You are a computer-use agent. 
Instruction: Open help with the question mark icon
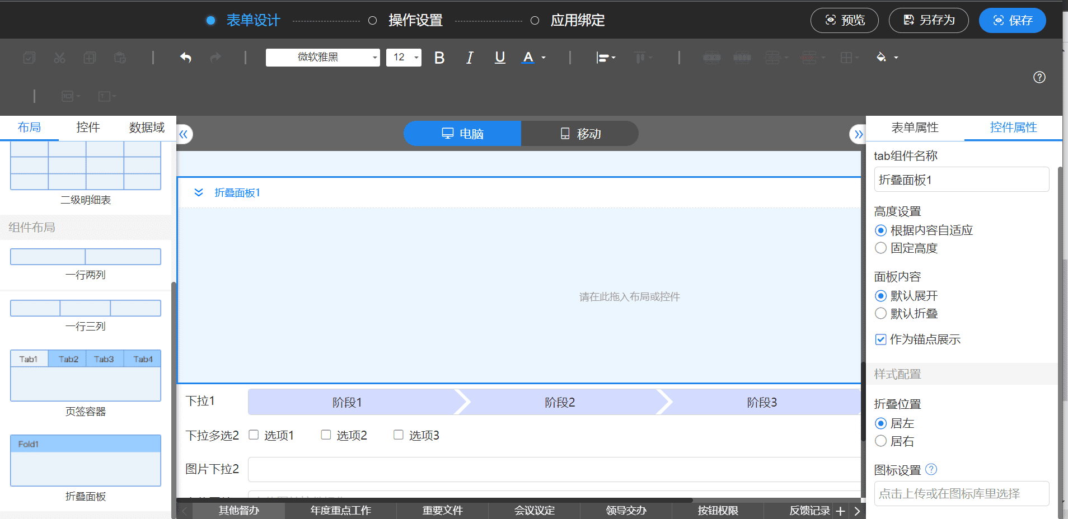coord(1039,77)
